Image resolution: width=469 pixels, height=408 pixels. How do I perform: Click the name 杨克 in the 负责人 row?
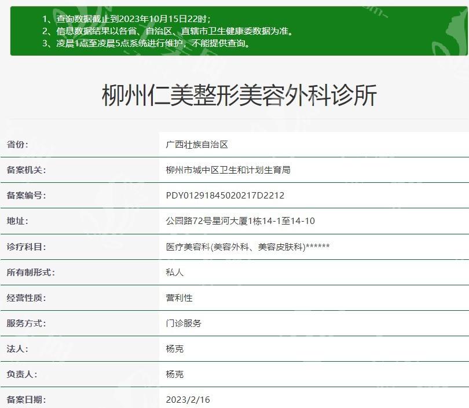174,374
